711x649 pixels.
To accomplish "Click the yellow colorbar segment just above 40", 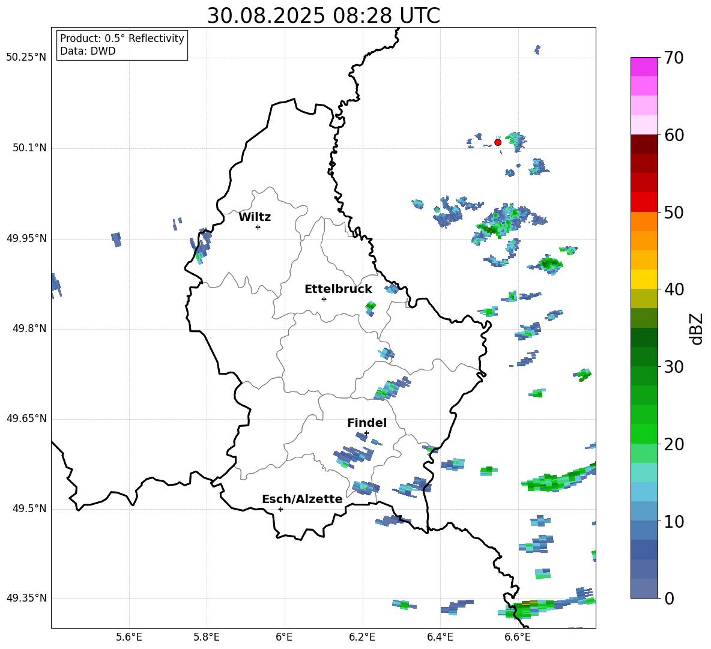I will pos(644,279).
